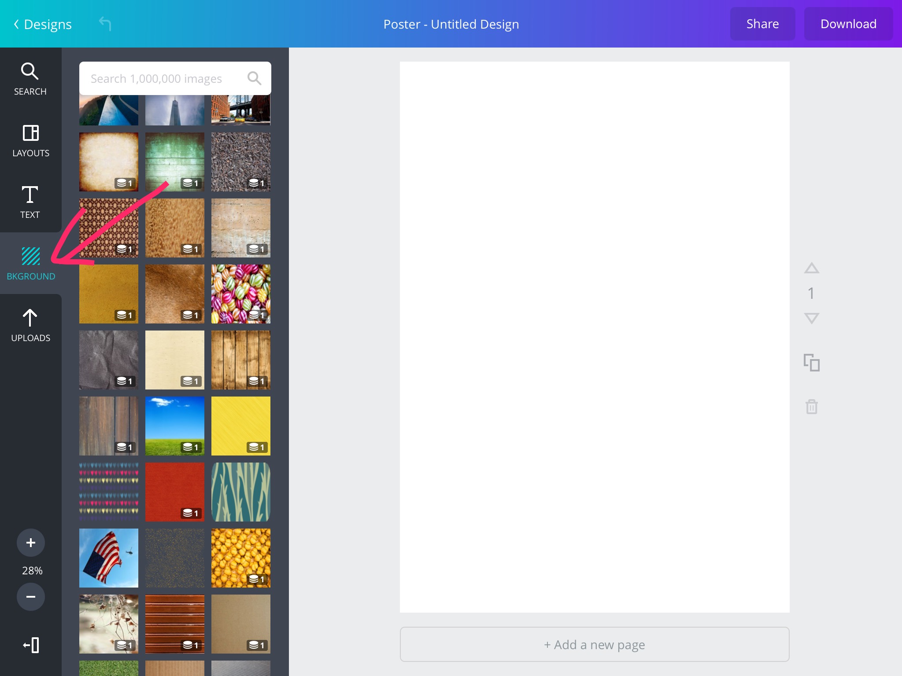Open the Search tab in sidebar

30,79
